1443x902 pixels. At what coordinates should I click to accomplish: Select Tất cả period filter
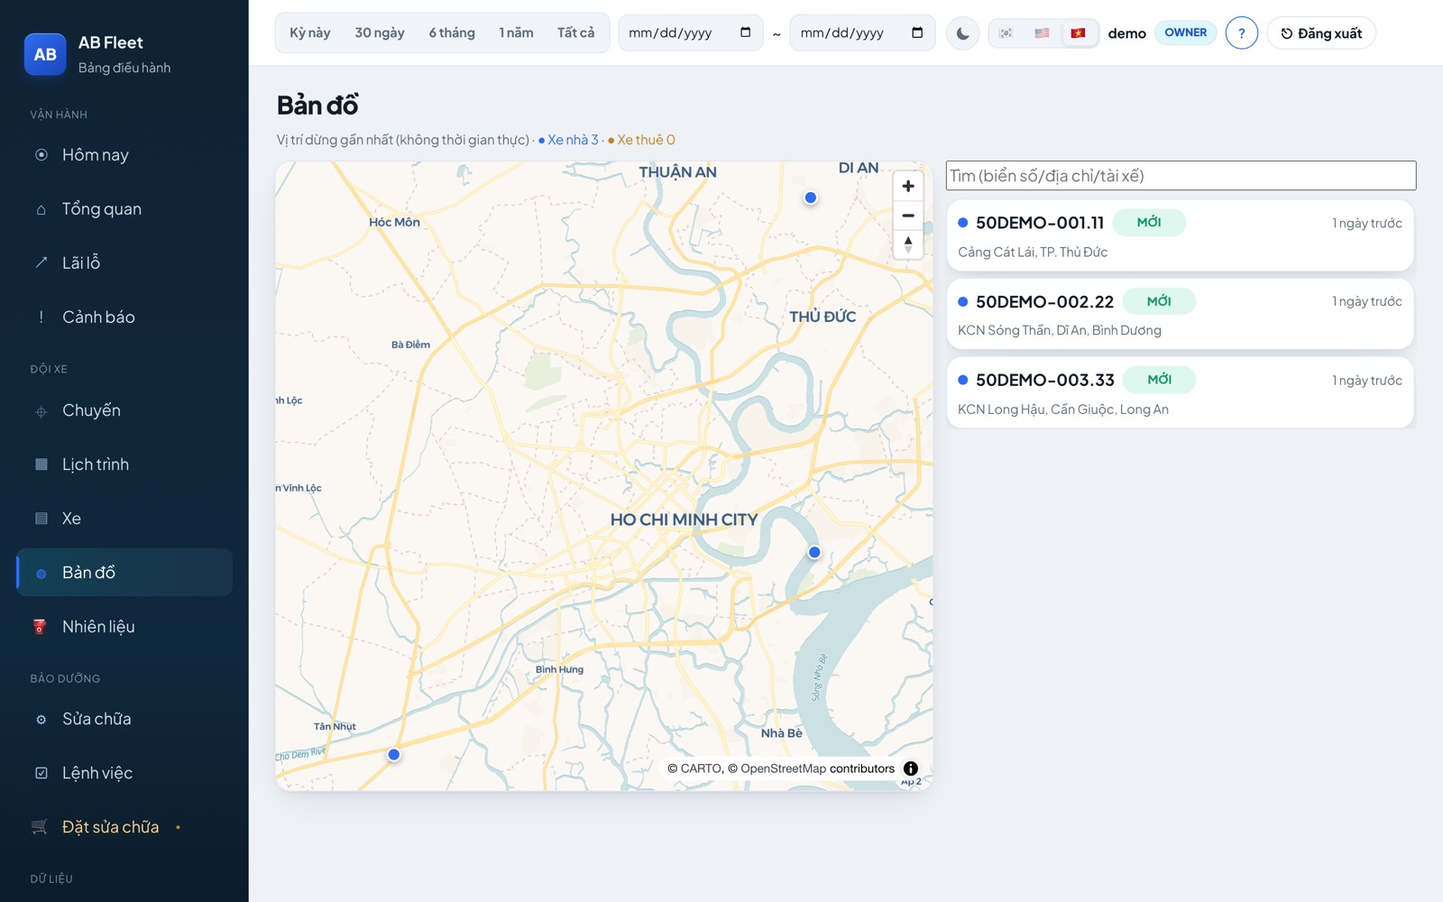[x=575, y=33]
